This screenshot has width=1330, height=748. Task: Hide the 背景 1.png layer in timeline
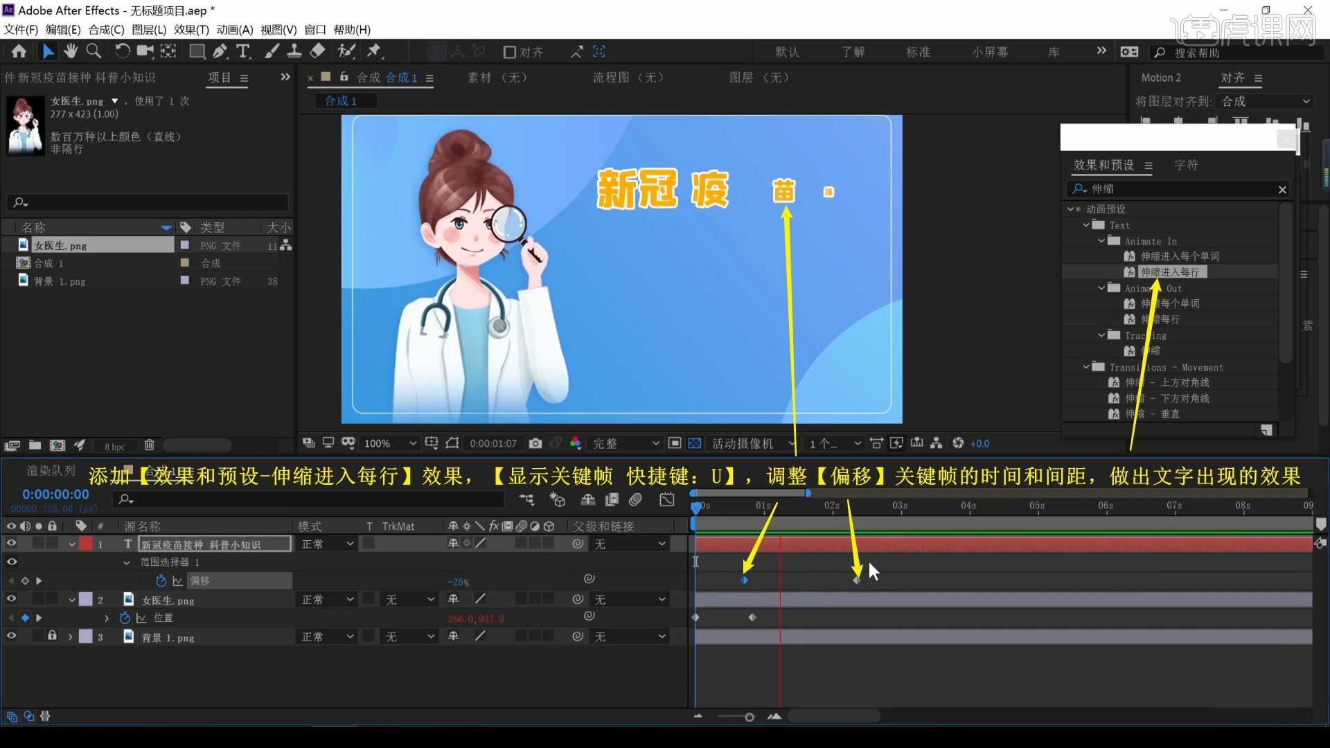[11, 636]
